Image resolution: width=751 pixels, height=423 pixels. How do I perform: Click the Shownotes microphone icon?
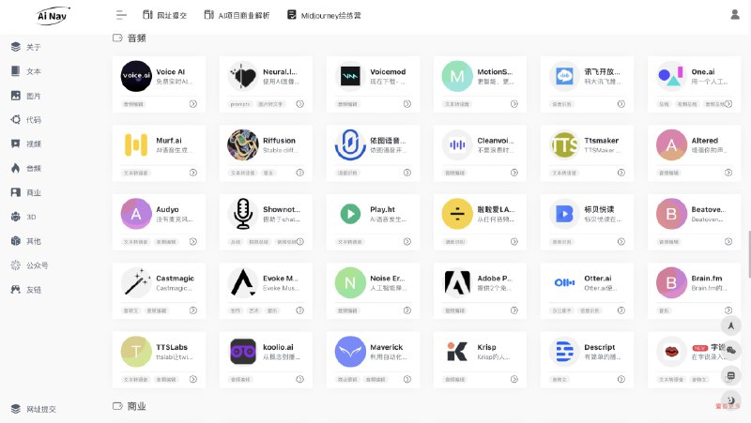click(x=243, y=214)
